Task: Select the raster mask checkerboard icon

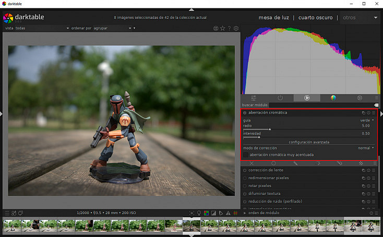Action: 361,163
